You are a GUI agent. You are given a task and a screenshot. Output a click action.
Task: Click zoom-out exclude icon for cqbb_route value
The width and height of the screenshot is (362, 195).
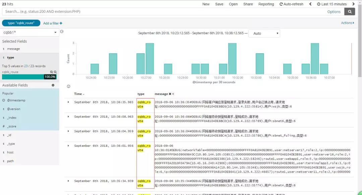(55, 72)
